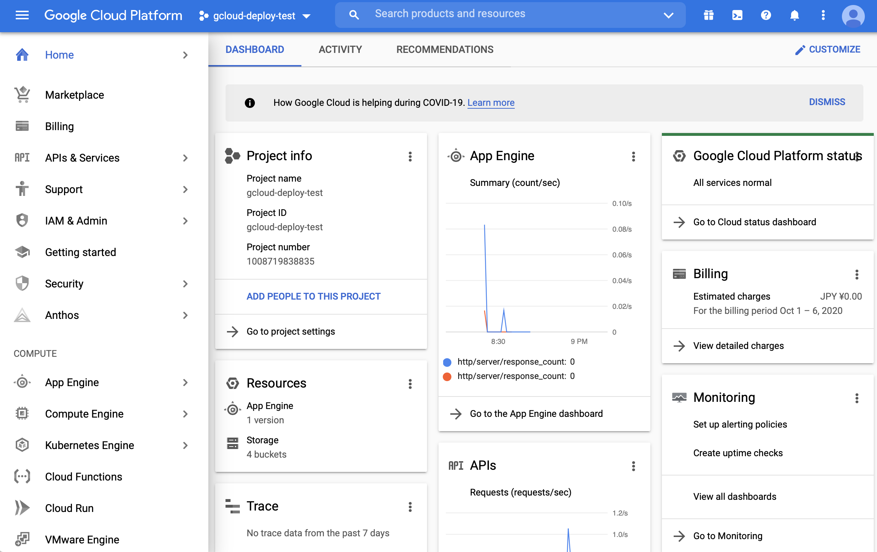
Task: Click the Customize button
Action: click(x=828, y=49)
